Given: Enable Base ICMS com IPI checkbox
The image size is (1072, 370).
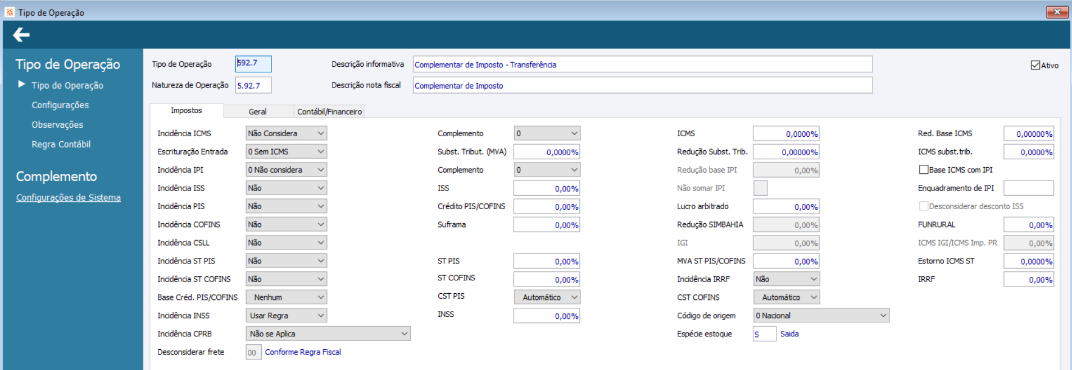Looking at the screenshot, I should coord(923,169).
